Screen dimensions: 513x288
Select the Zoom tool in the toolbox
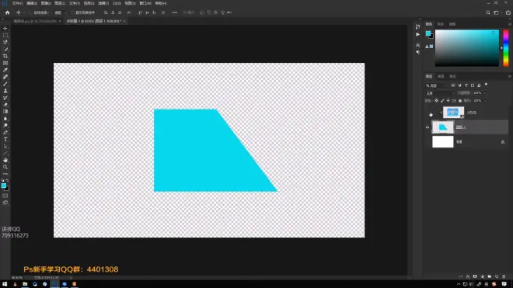tap(5, 167)
